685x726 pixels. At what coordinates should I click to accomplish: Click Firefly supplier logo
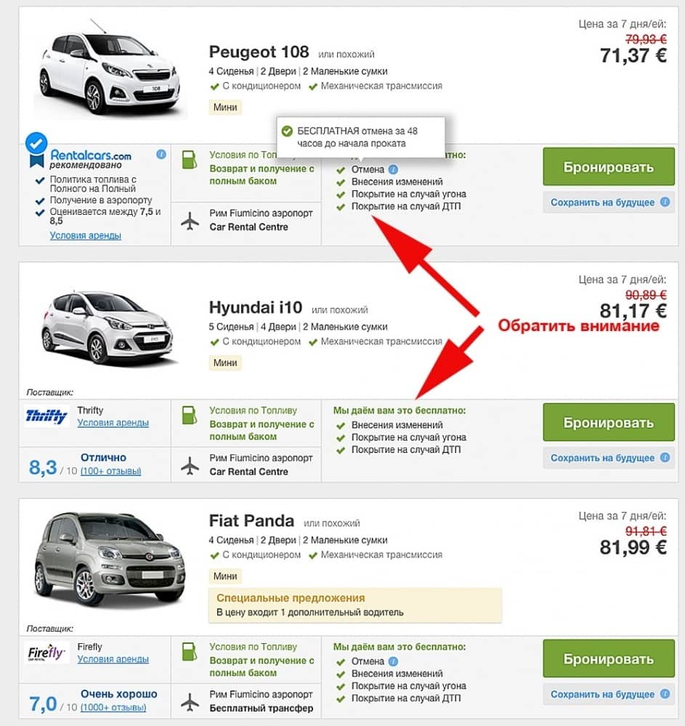point(46,653)
